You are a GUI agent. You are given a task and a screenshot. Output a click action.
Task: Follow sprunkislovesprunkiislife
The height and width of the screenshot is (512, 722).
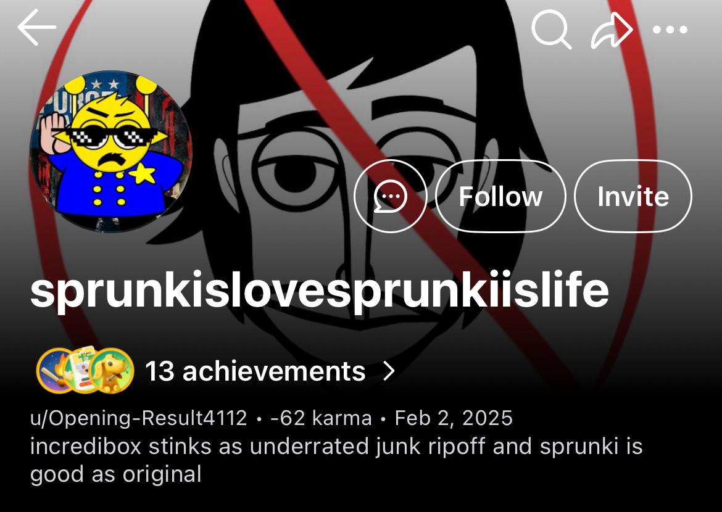[500, 196]
